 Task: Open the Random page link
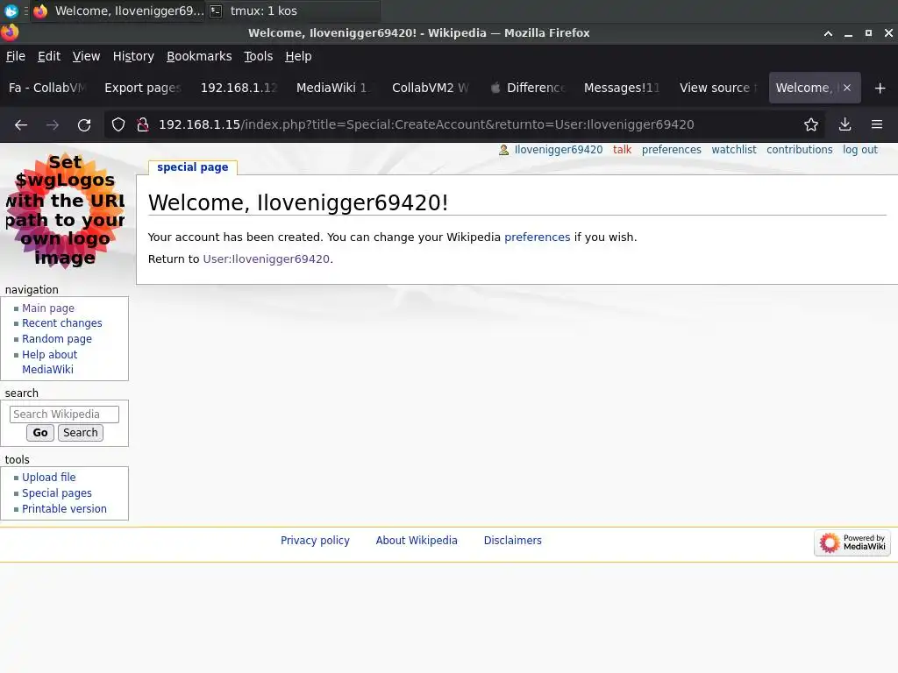tap(57, 339)
